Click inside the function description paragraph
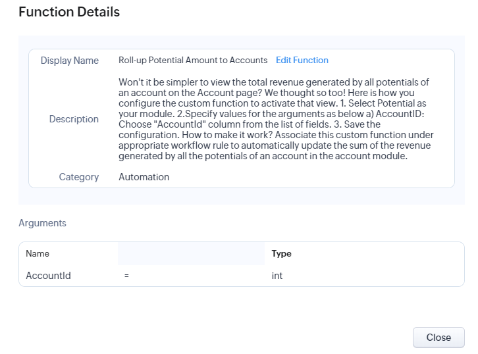478x354 pixels. (276, 119)
